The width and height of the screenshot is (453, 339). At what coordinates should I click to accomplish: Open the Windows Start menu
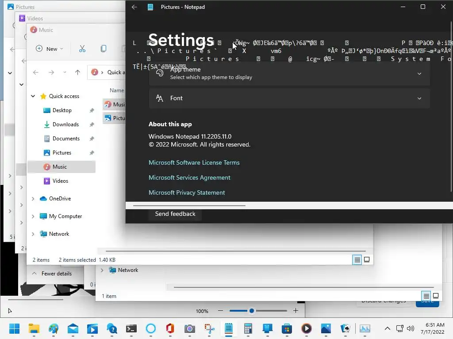14,328
